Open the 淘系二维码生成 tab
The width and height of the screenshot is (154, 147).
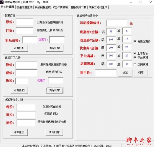coord(98,7)
